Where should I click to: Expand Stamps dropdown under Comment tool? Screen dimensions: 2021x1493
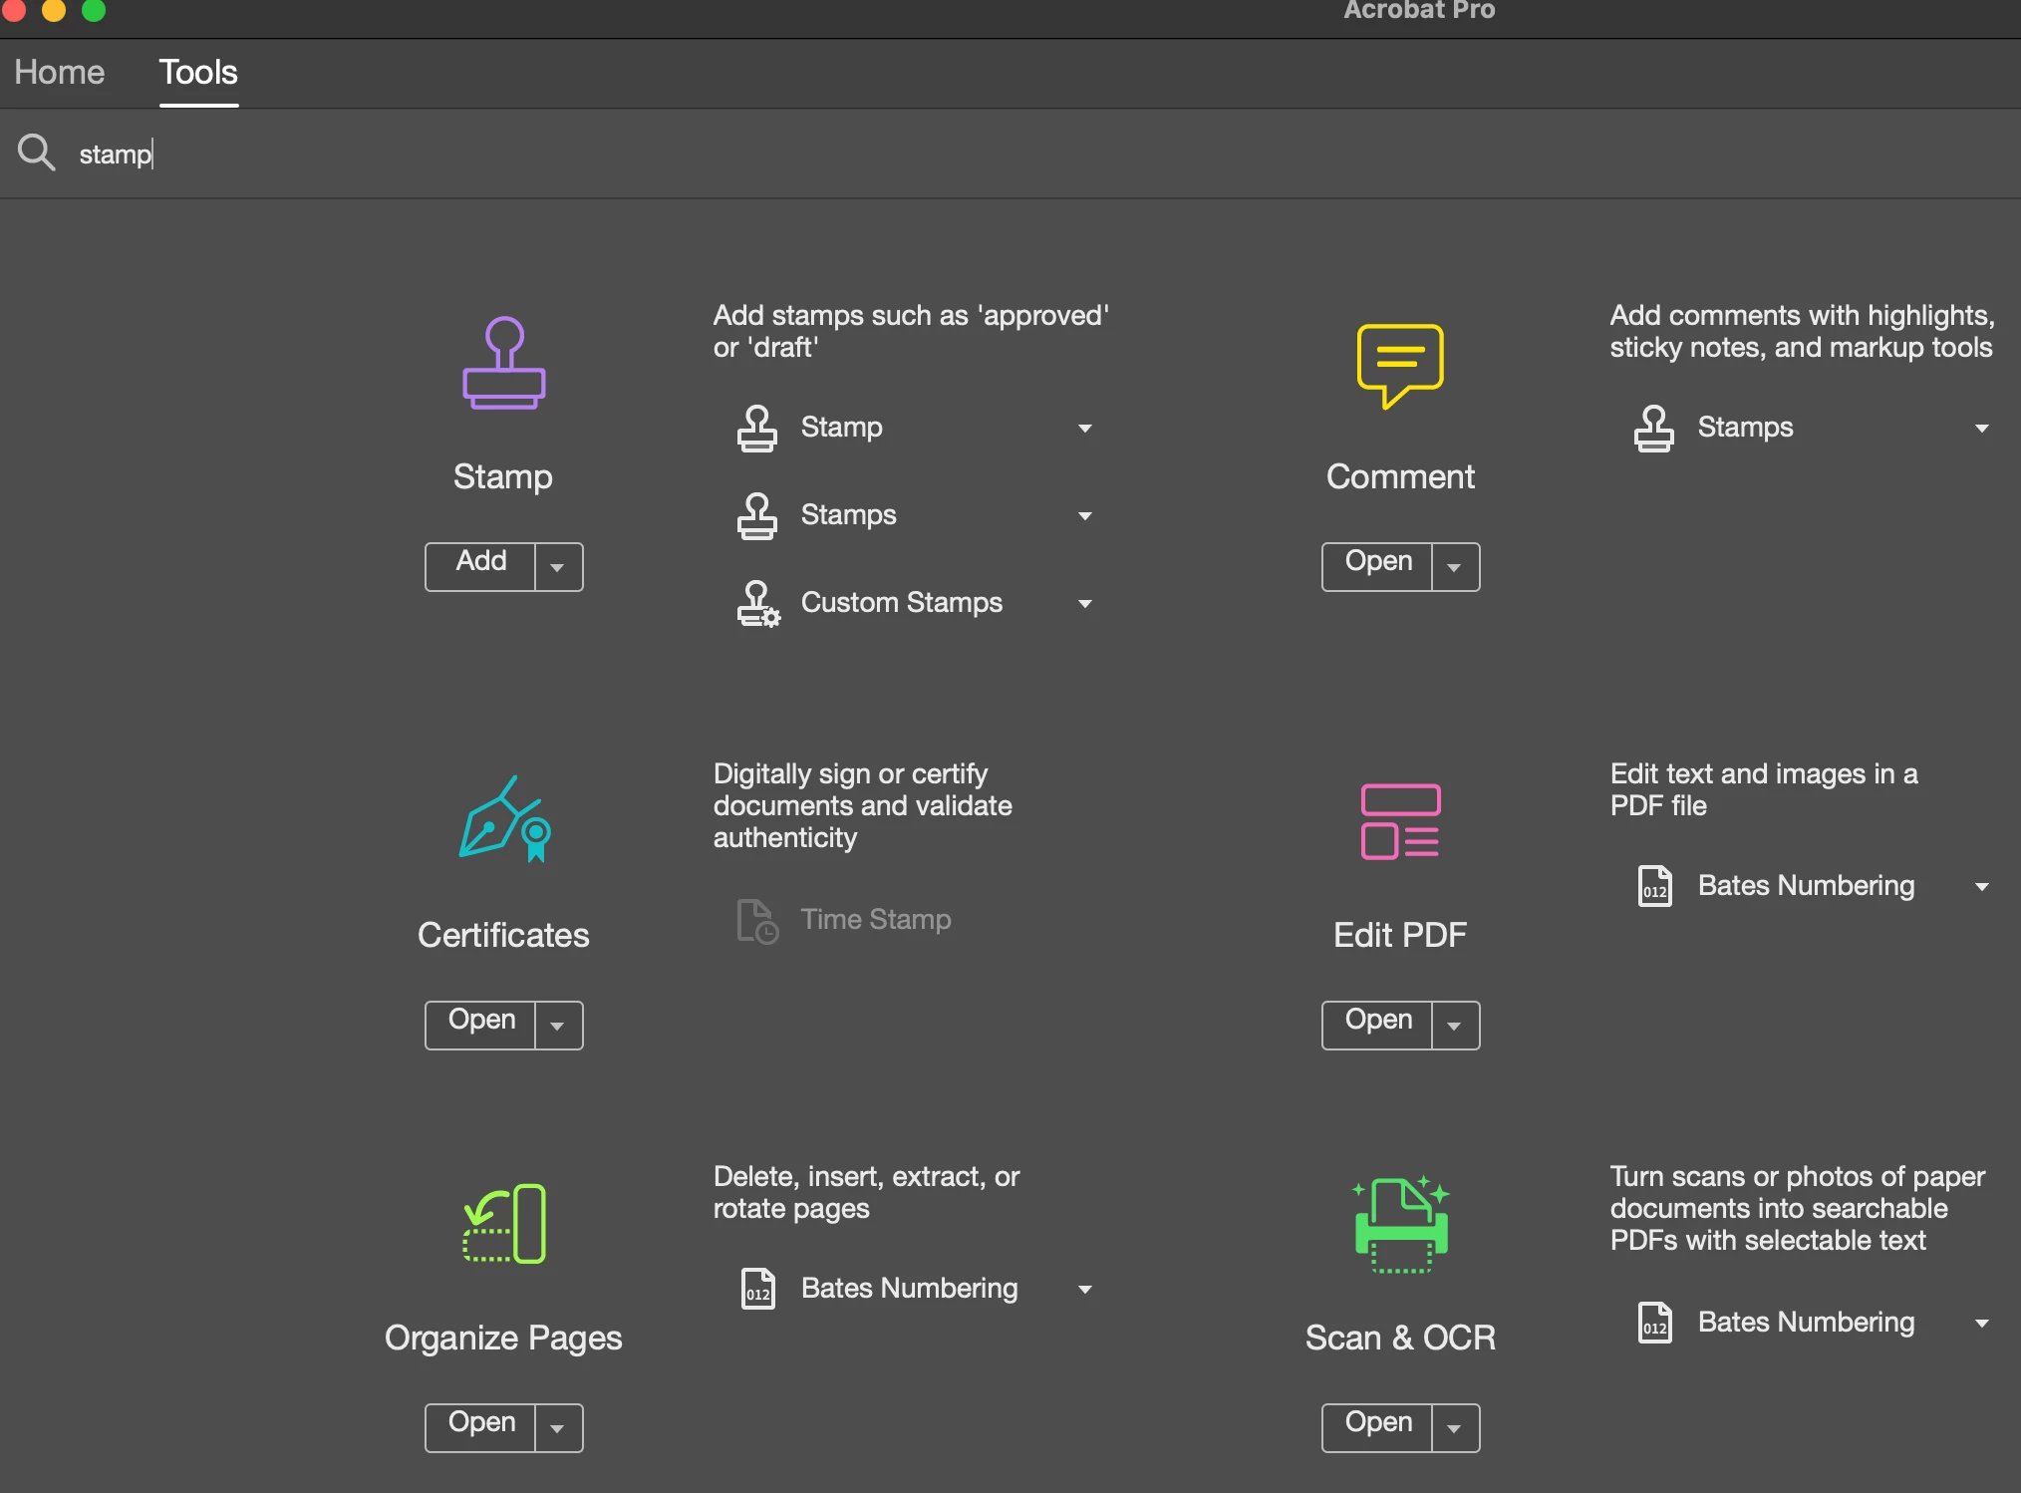click(x=1981, y=429)
